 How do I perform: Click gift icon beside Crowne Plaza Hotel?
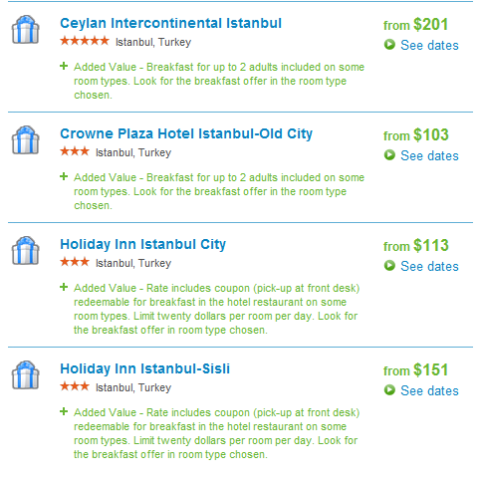click(26, 140)
